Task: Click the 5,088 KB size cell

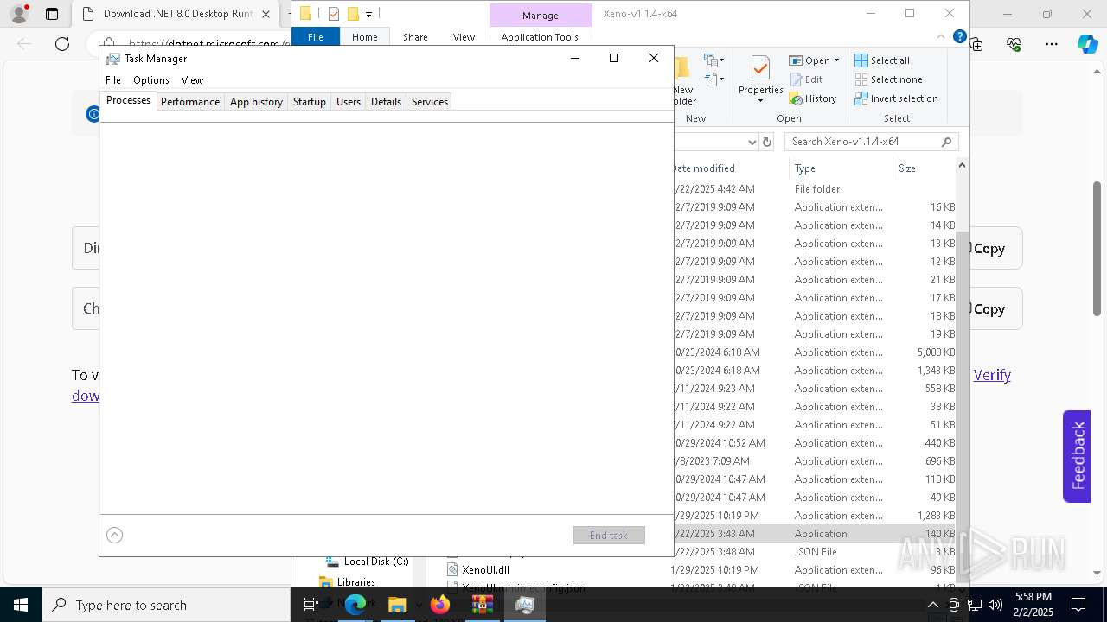Action: tap(936, 352)
